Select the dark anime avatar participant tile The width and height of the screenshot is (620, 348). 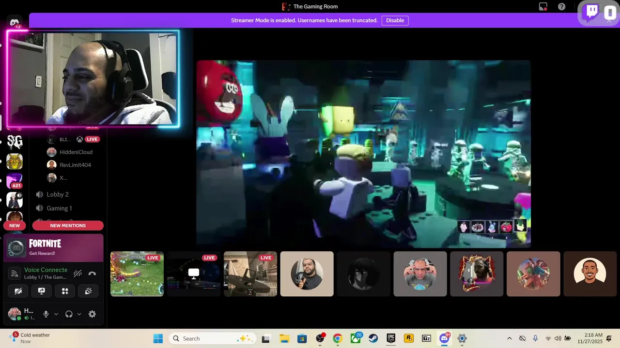pyautogui.click(x=364, y=274)
